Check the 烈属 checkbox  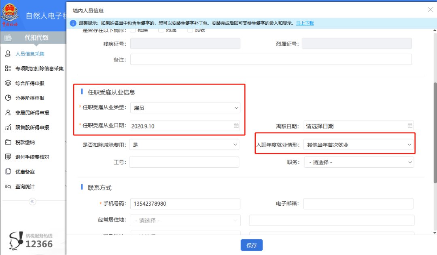point(161,30)
